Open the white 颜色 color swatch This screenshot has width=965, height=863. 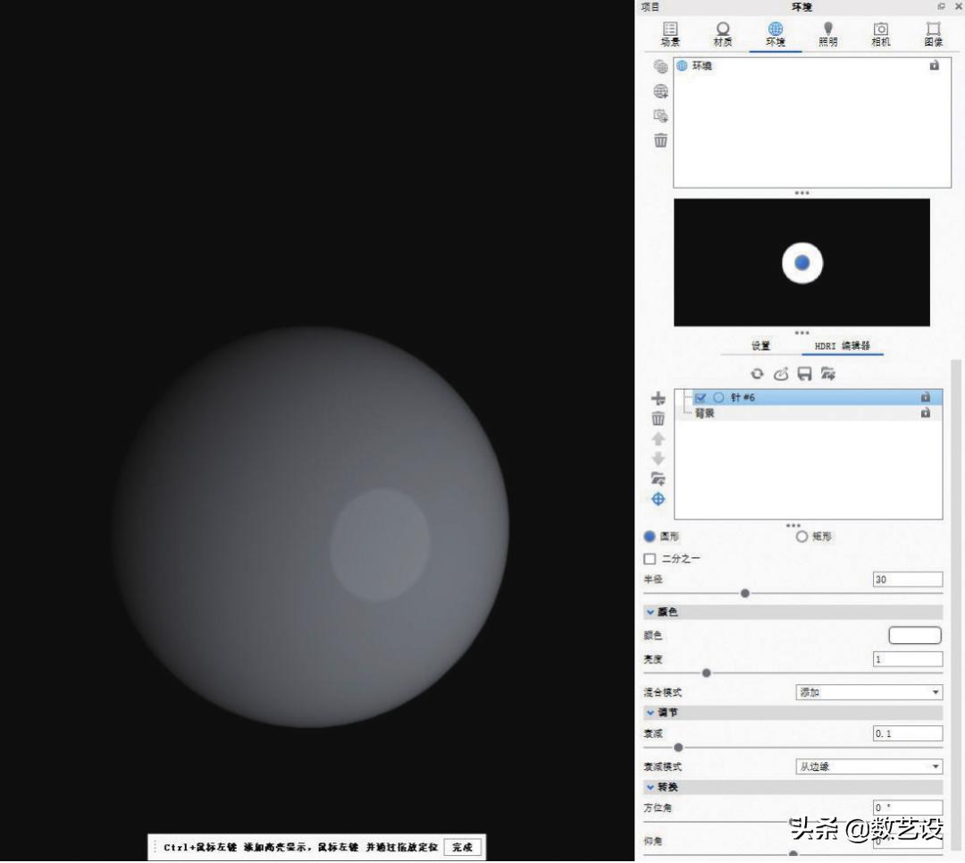pyautogui.click(x=914, y=635)
